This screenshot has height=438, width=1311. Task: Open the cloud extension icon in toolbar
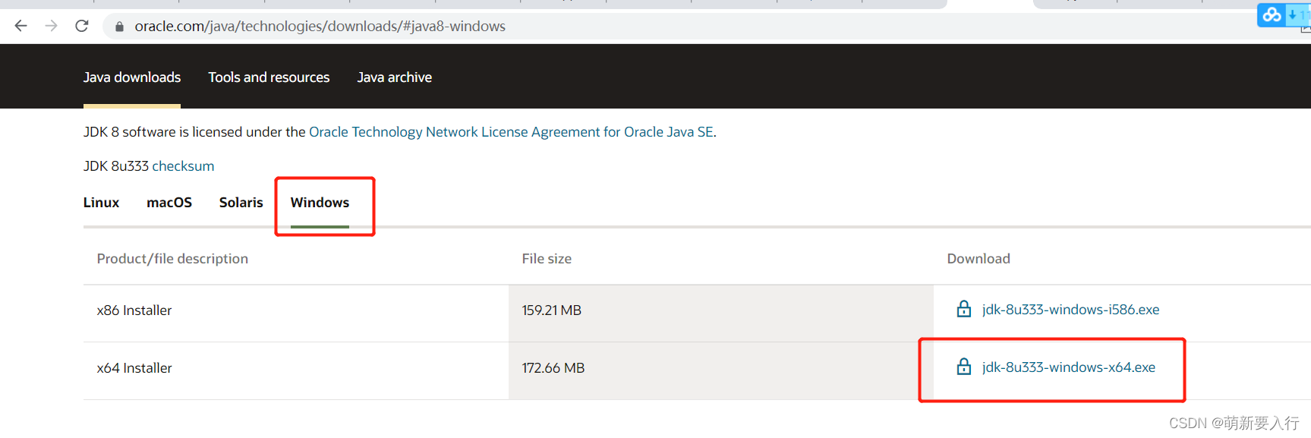[x=1272, y=14]
